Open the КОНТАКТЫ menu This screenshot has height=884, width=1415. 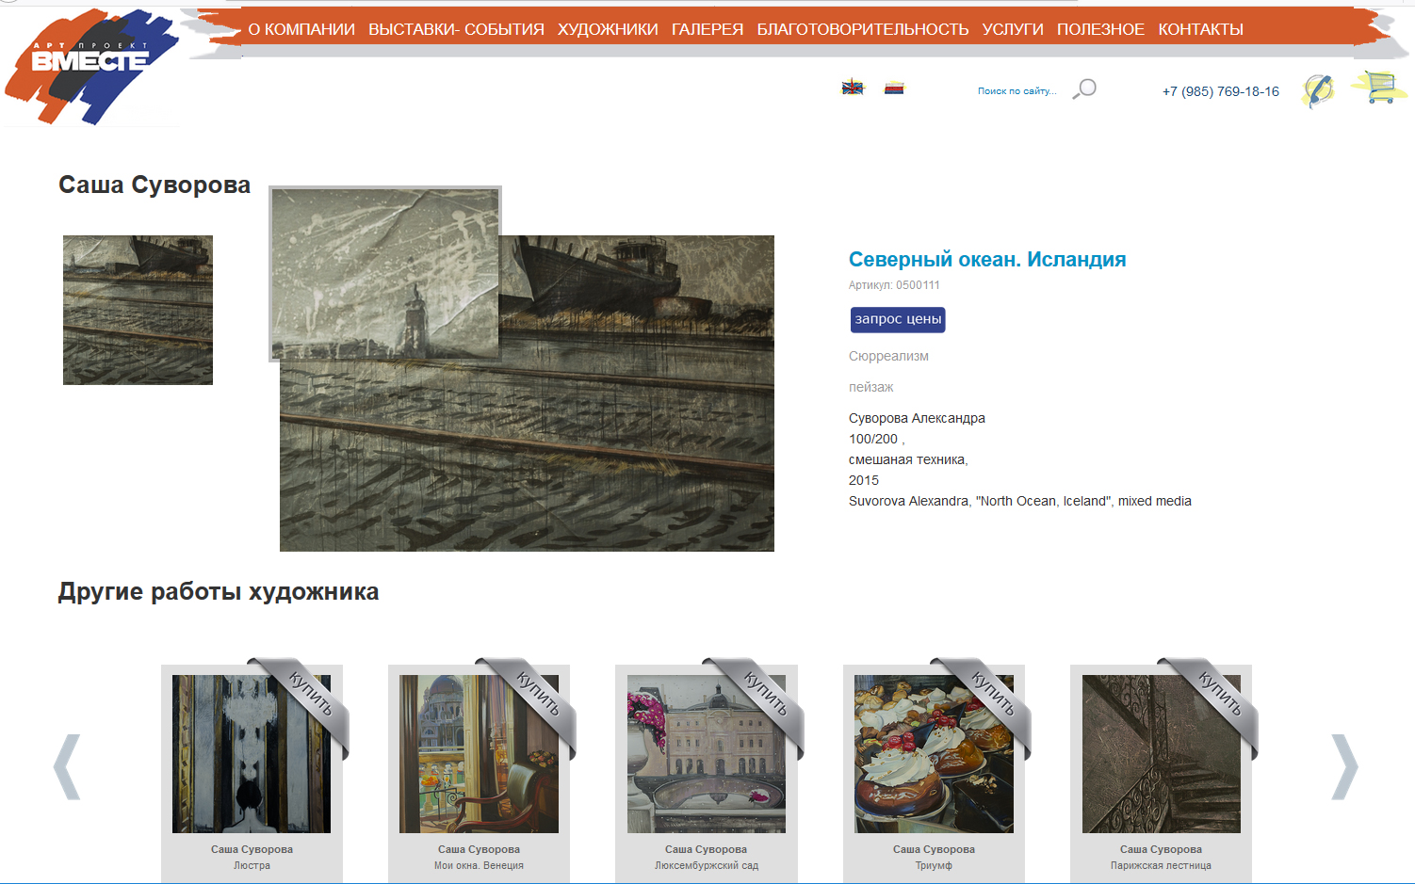pyautogui.click(x=1201, y=29)
